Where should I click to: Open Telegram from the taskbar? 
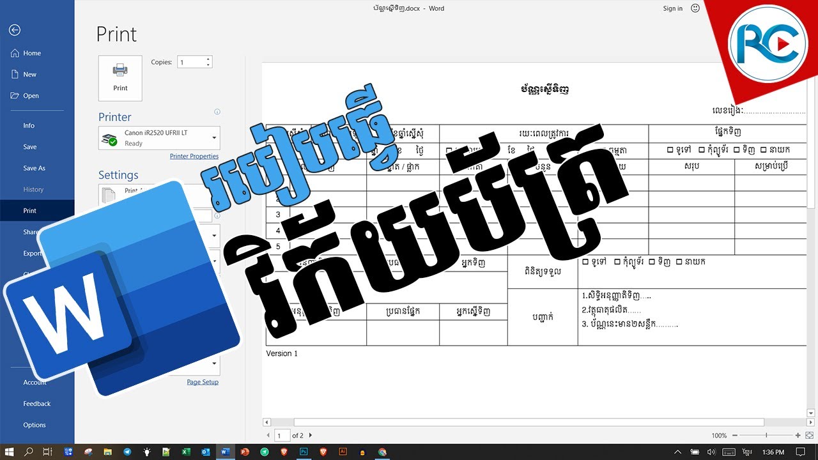pos(127,452)
